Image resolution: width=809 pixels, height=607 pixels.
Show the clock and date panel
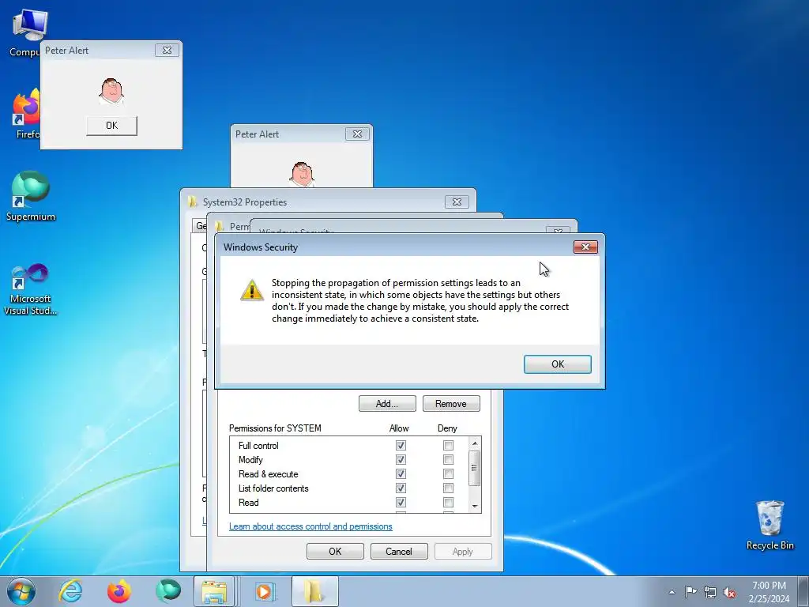click(x=769, y=592)
